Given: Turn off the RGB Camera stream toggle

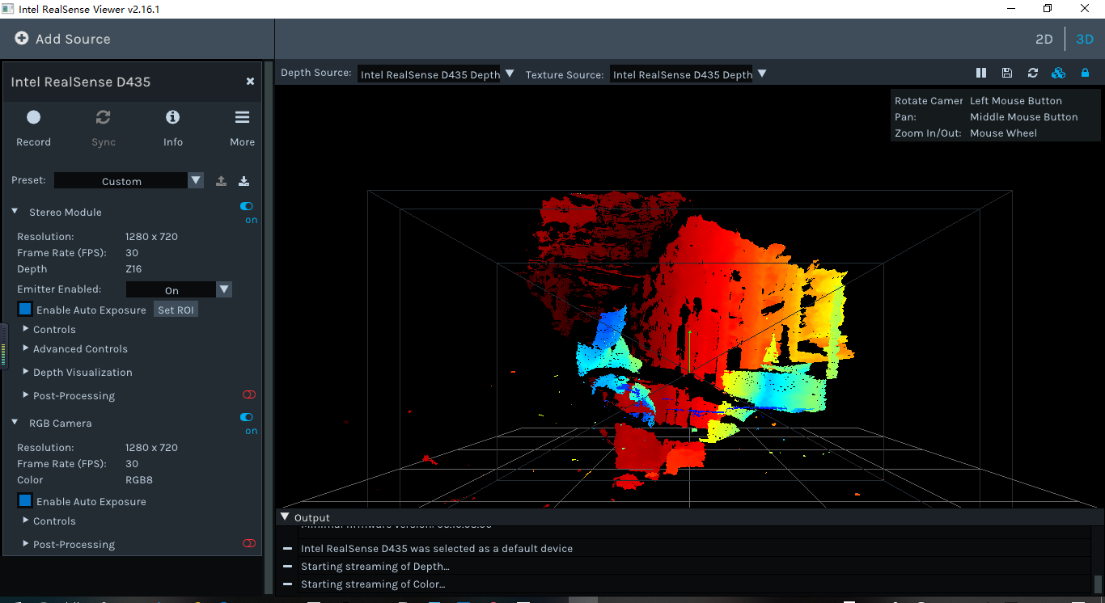Looking at the screenshot, I should (247, 417).
